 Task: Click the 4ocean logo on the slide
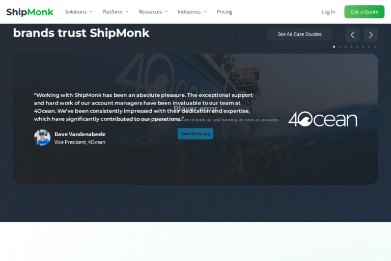[323, 119]
